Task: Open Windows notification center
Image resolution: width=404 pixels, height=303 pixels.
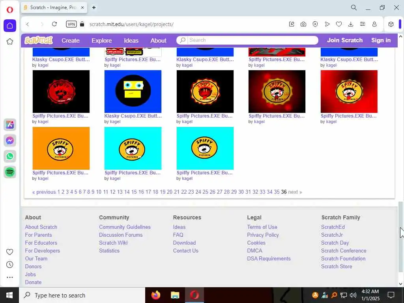Action: [391, 295]
